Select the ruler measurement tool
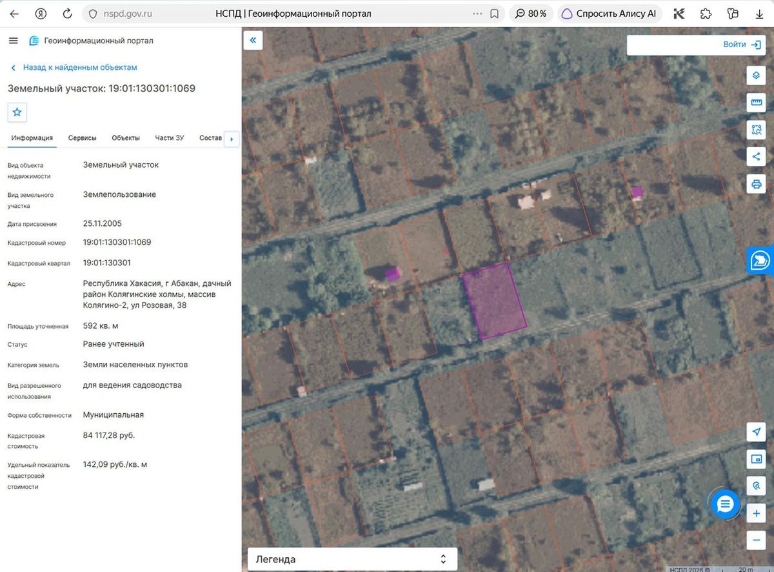 pyautogui.click(x=756, y=103)
